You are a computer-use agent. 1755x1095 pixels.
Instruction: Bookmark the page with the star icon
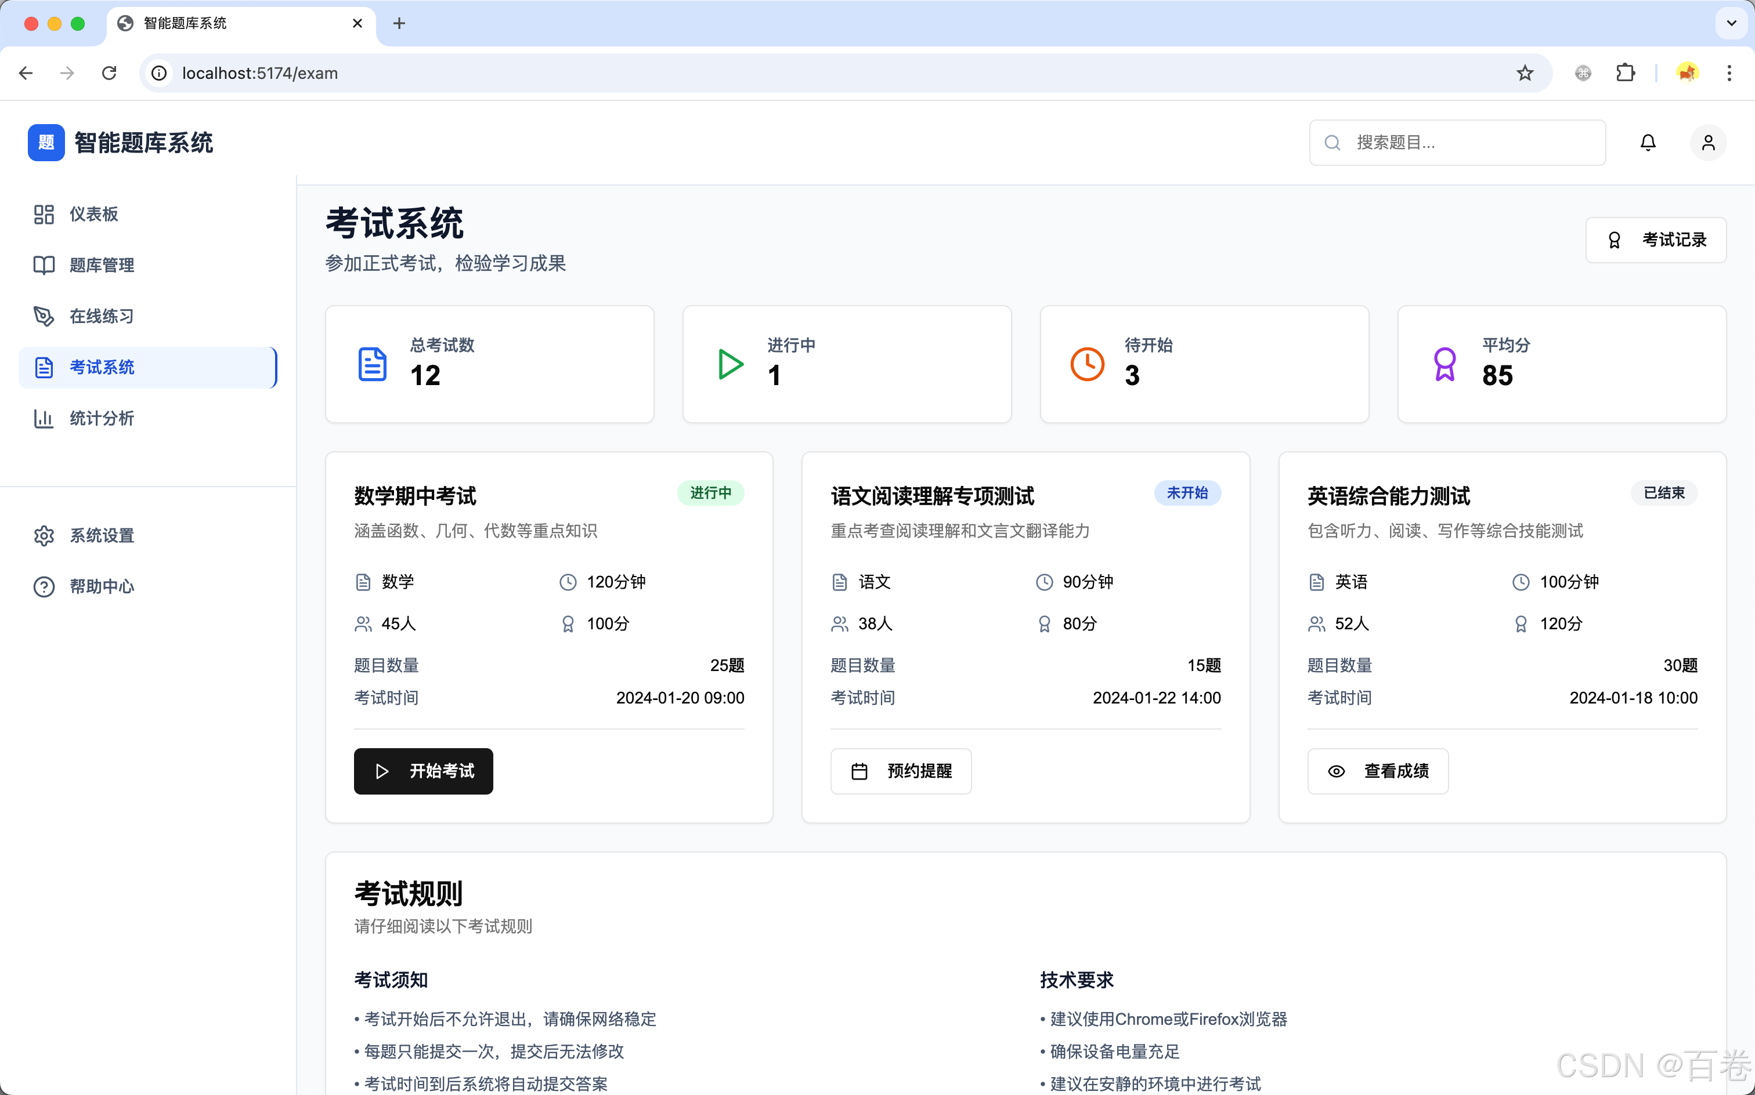point(1525,72)
